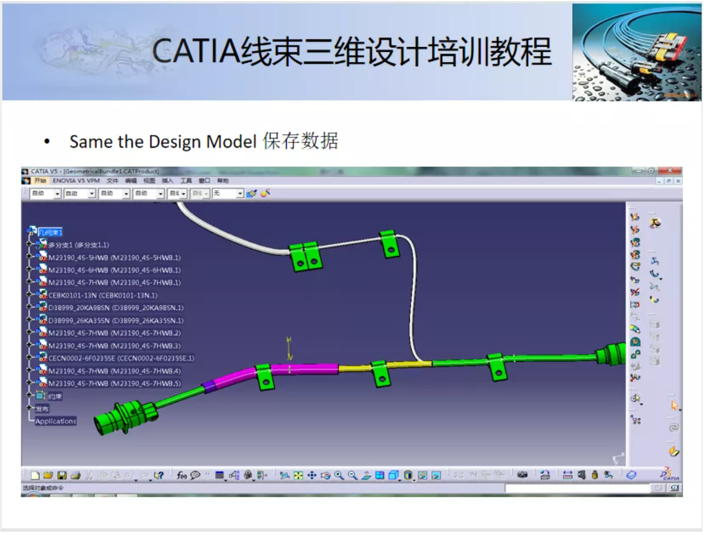Expand the CEBK0101-13N tree node
Screen dimensions: 704x535
(x=29, y=295)
